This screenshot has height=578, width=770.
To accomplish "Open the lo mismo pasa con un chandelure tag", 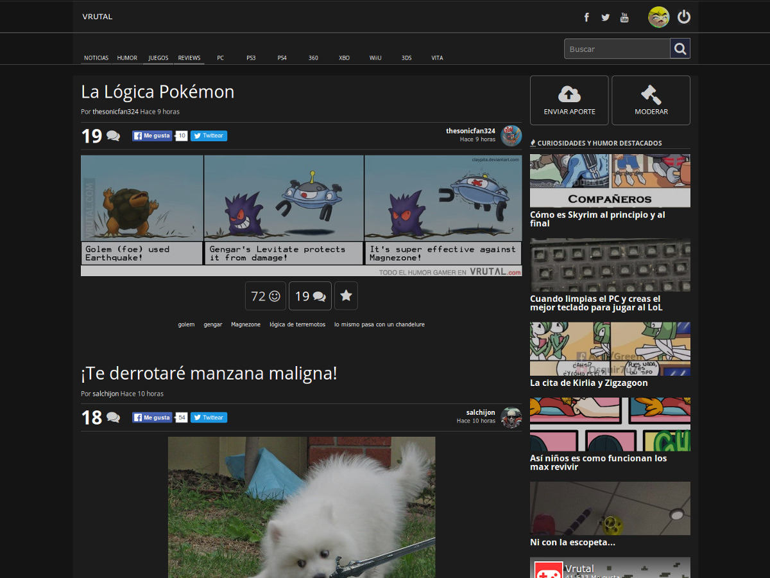I will (x=379, y=324).
